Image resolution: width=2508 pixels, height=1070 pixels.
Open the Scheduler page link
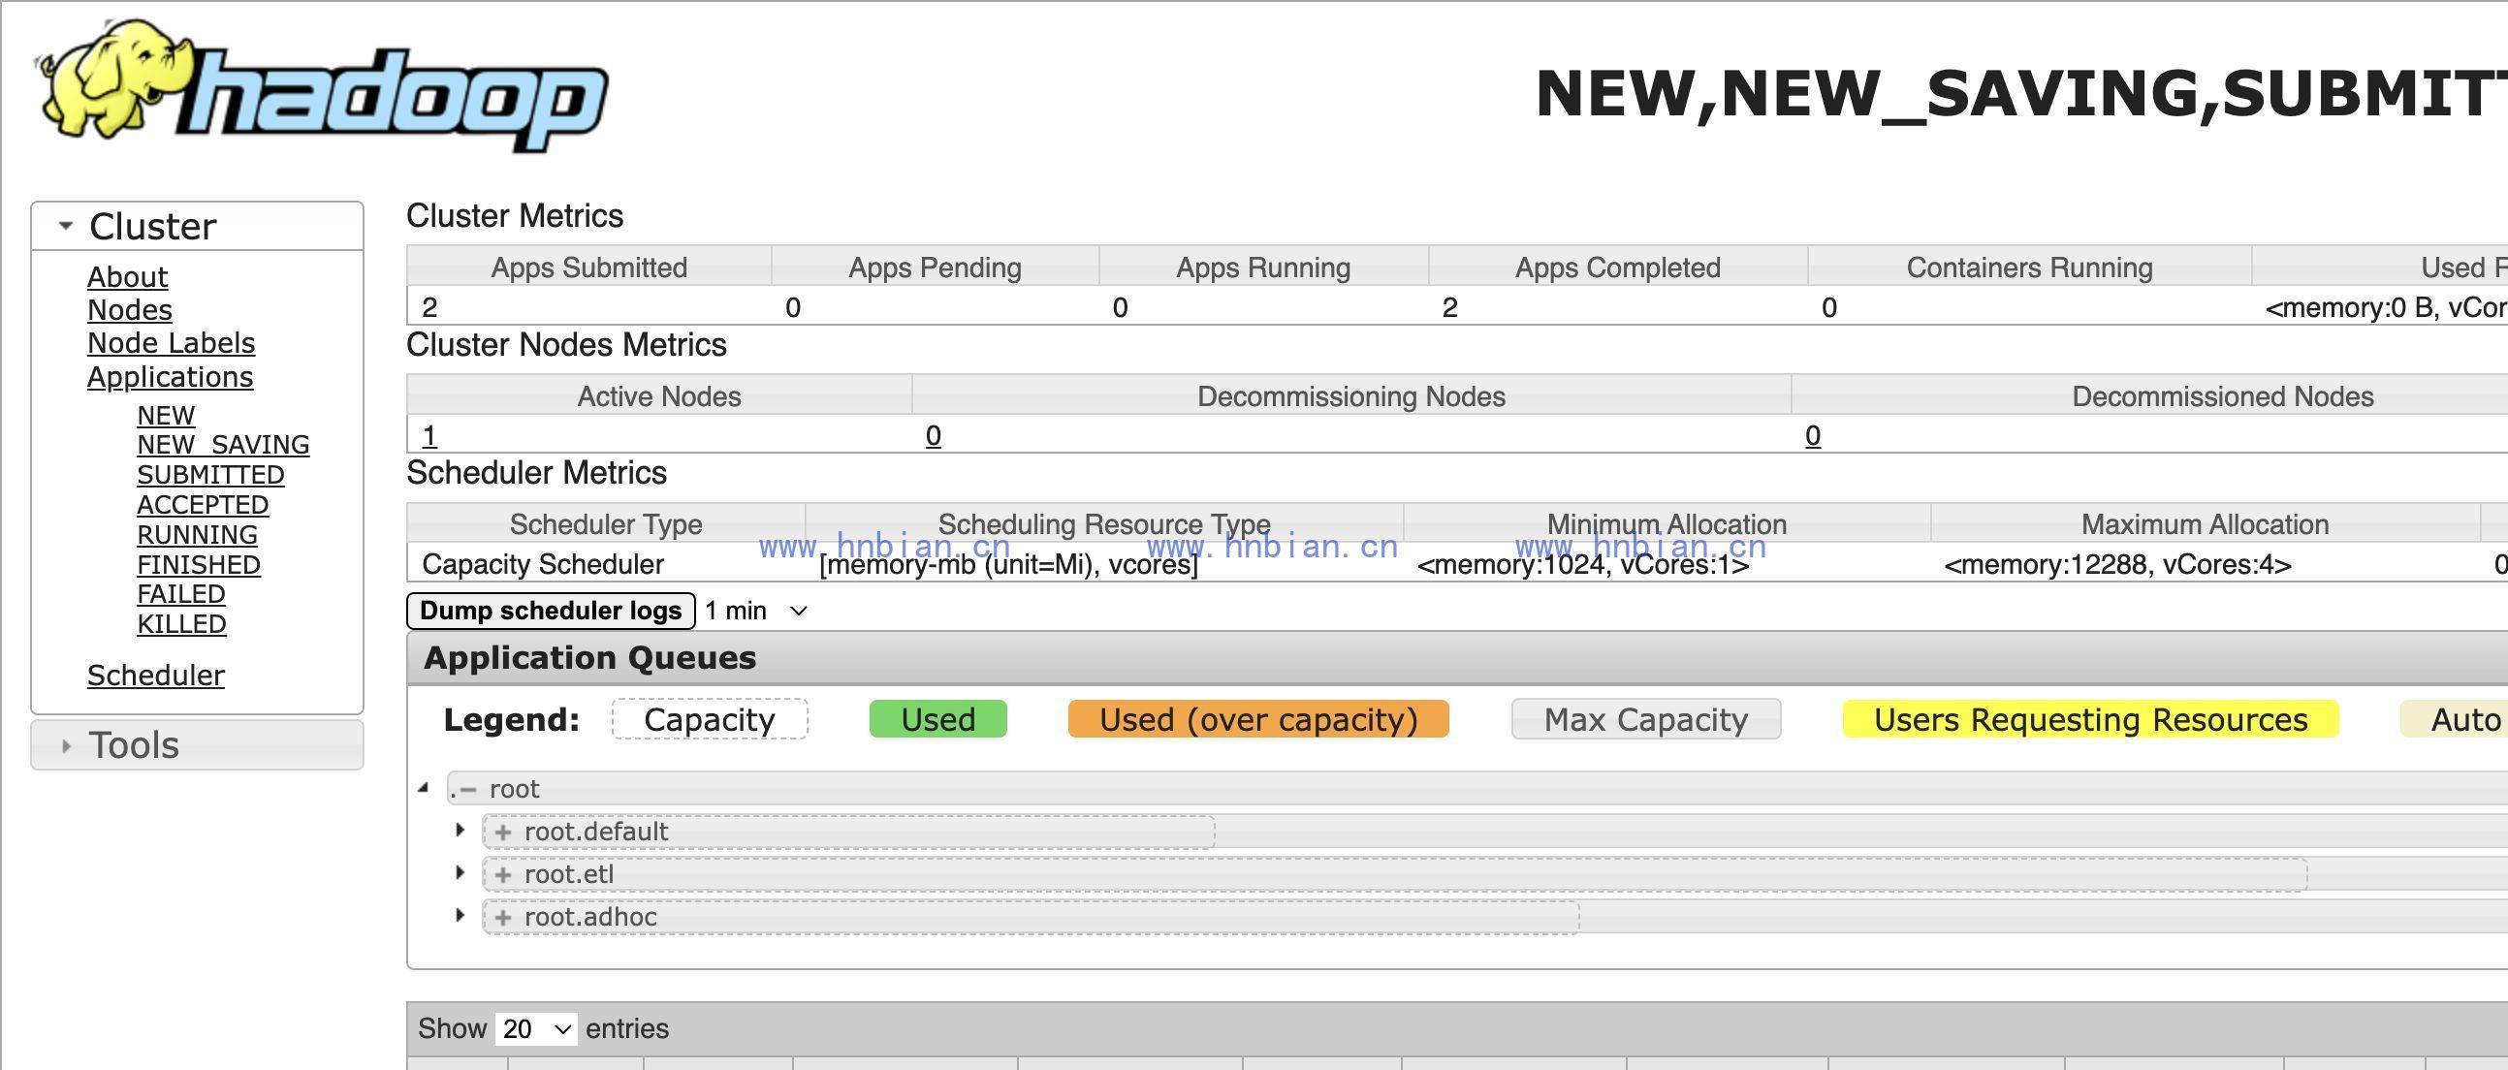coord(156,675)
